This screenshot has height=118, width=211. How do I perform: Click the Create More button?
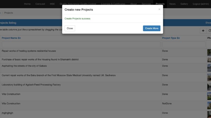(x=152, y=28)
